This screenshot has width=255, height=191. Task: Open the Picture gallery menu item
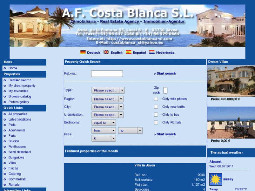coord(19,102)
